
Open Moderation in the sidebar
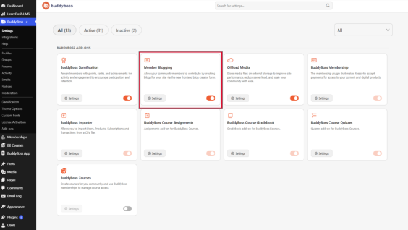click(x=10, y=93)
